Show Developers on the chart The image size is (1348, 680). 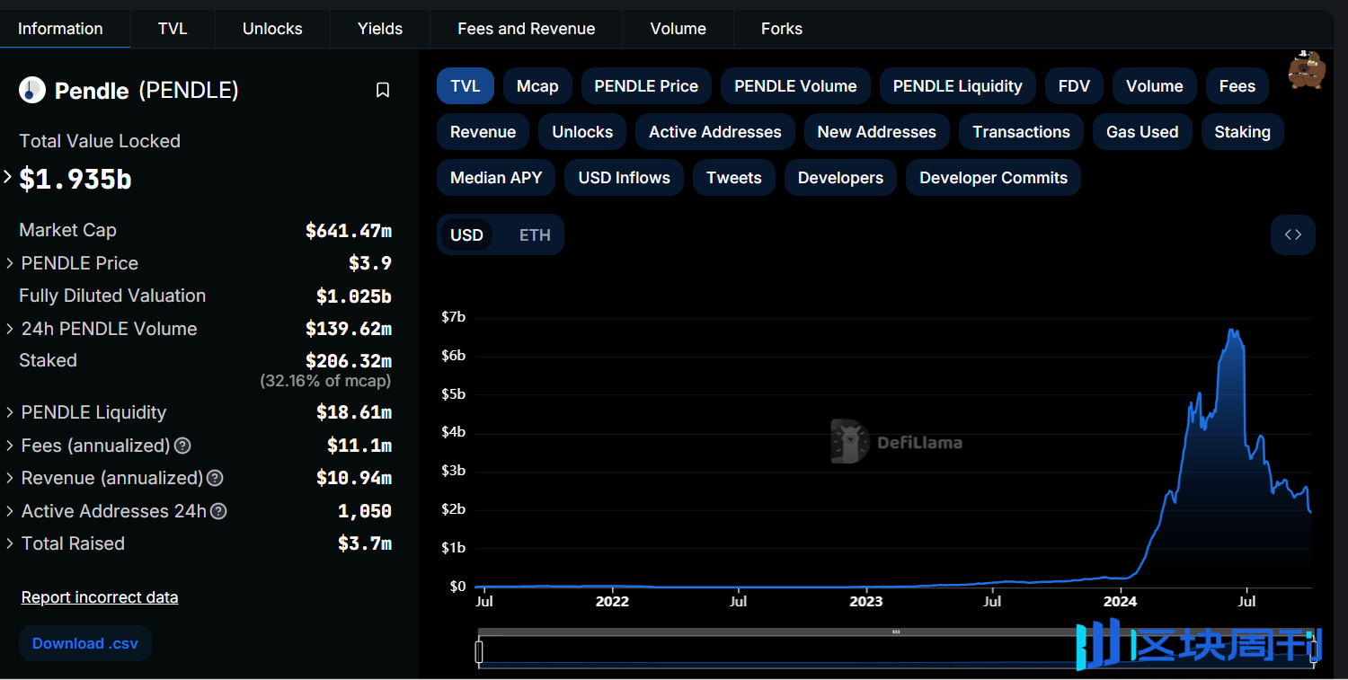point(840,178)
